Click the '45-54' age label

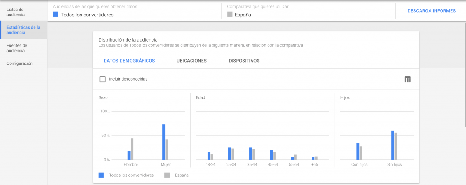point(273,164)
